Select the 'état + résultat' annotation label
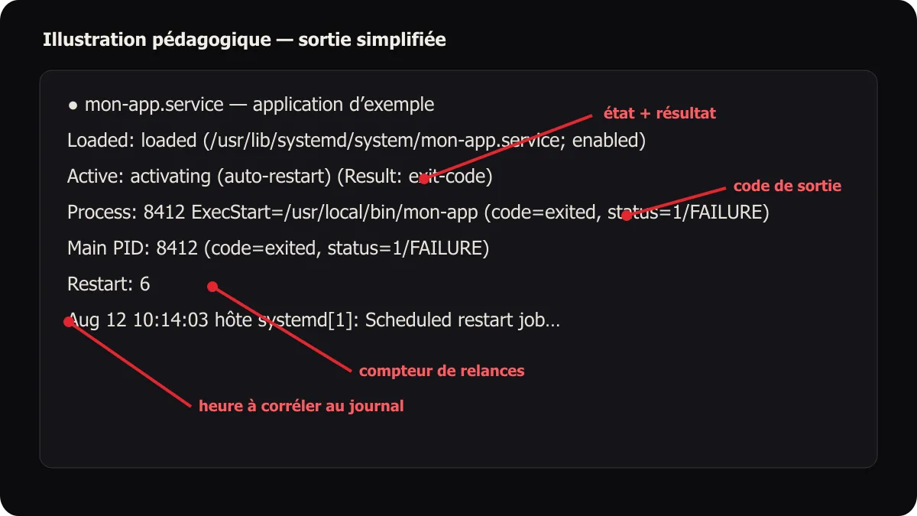This screenshot has height=516, width=917. 659,113
